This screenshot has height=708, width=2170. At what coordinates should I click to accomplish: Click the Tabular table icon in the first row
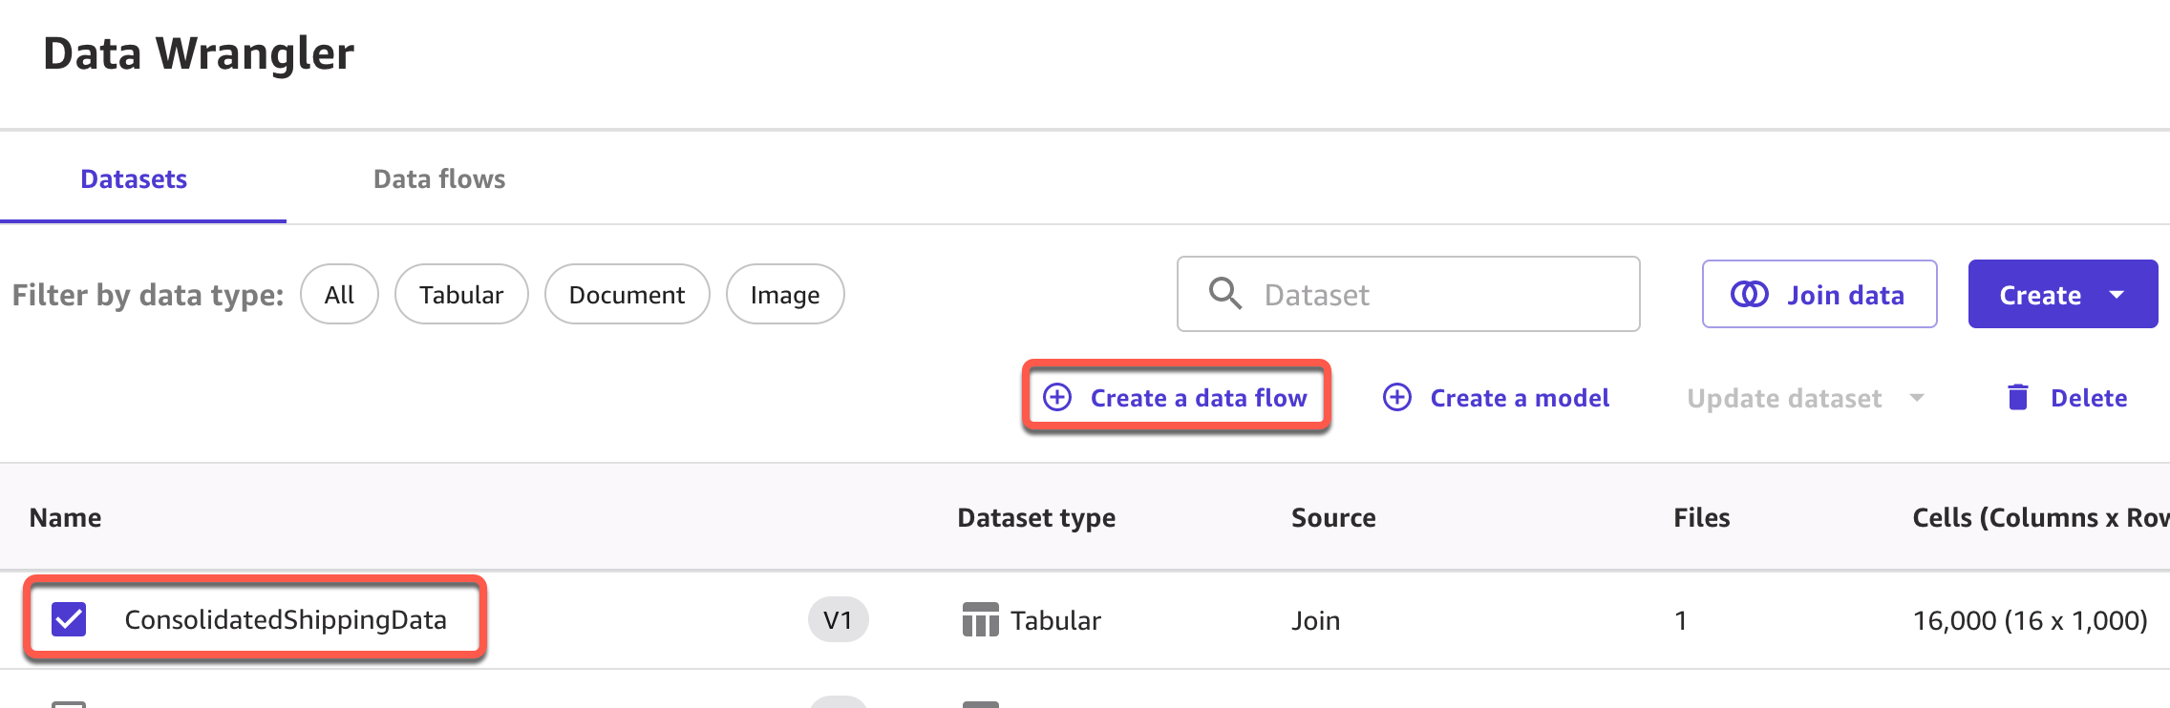tap(980, 620)
